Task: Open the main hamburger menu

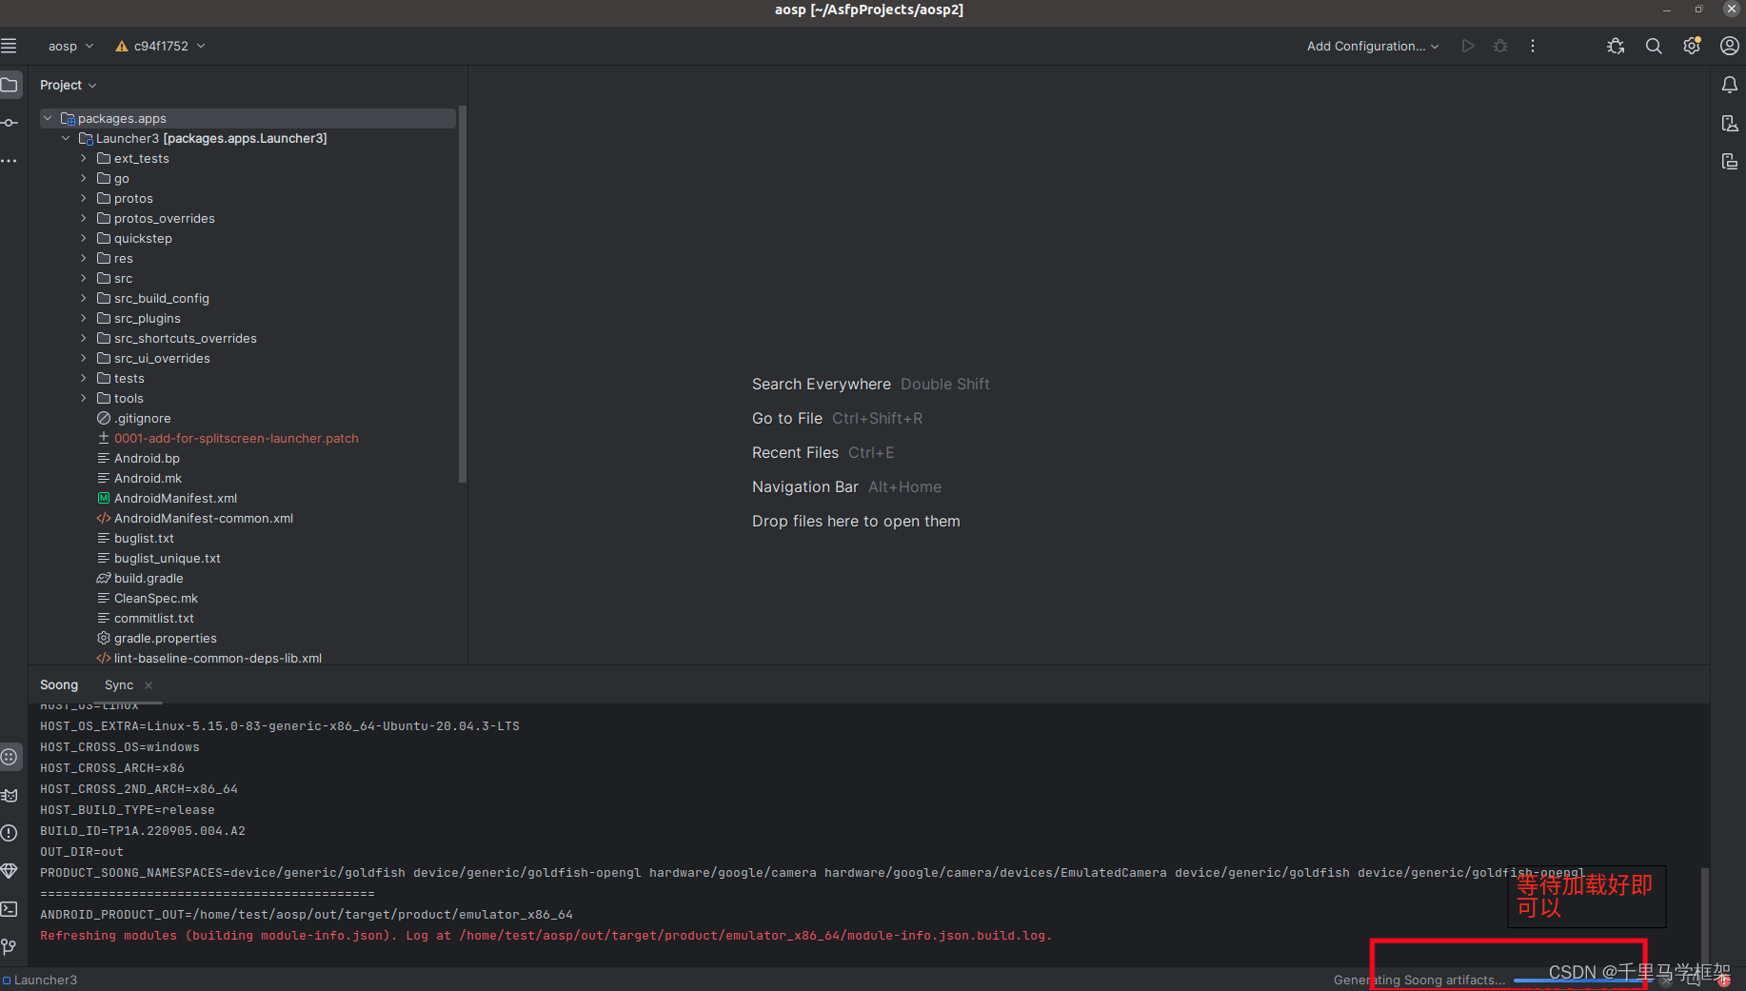Action: (10, 46)
